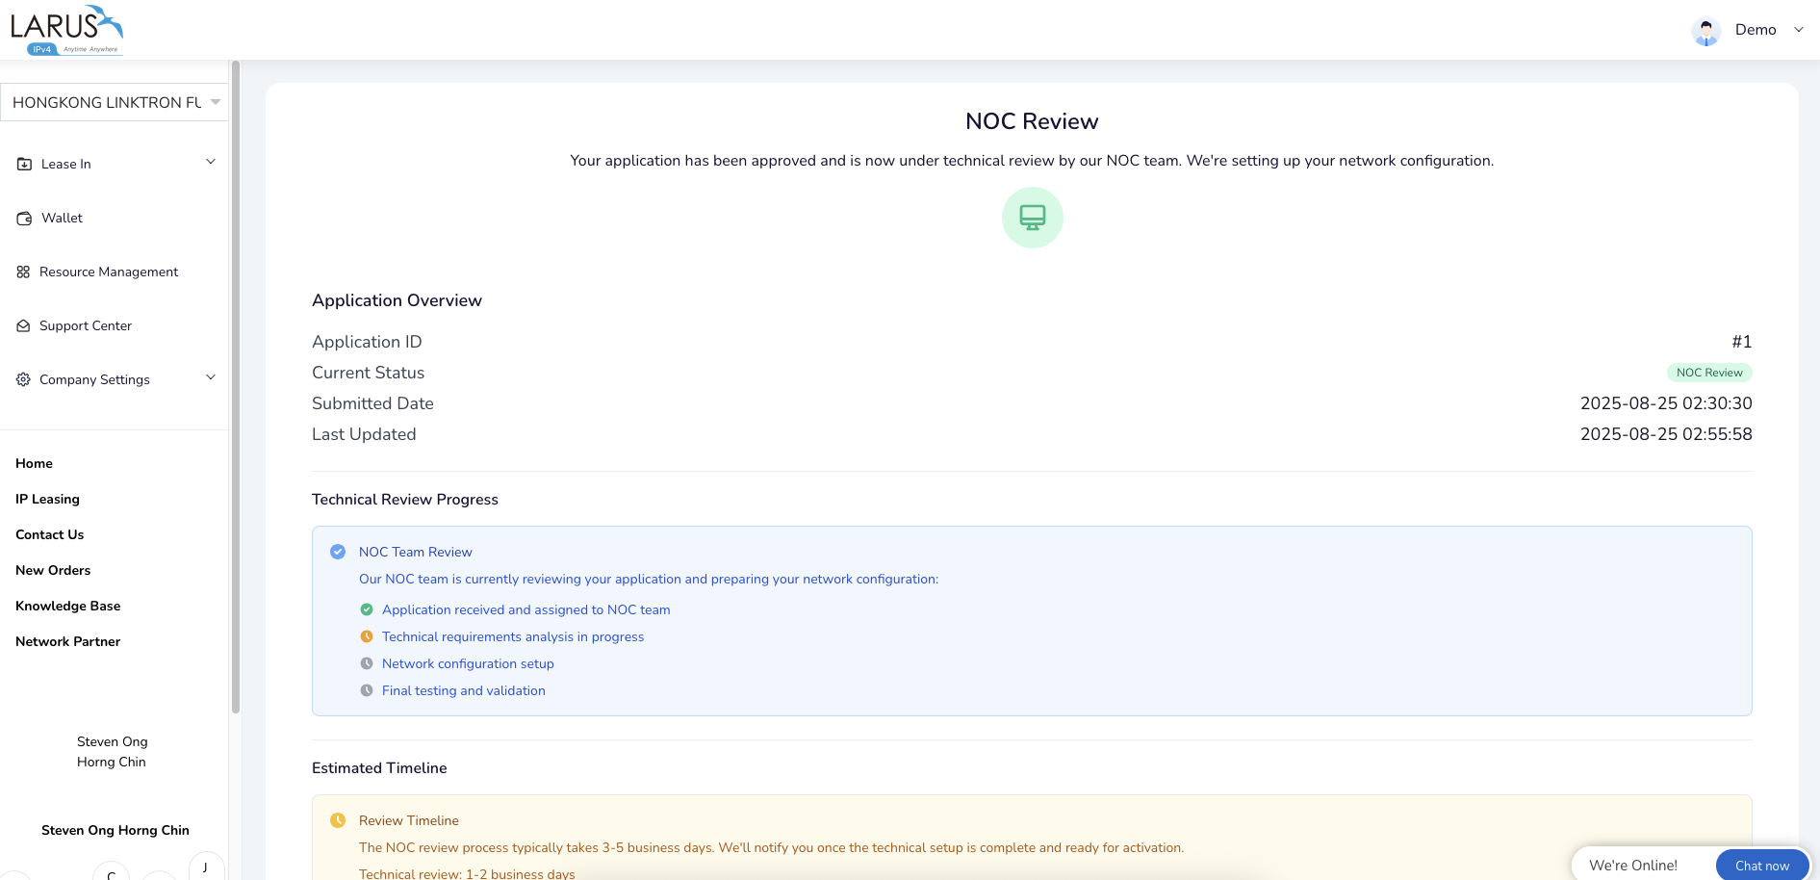Click the Lease In menu label

66,164
